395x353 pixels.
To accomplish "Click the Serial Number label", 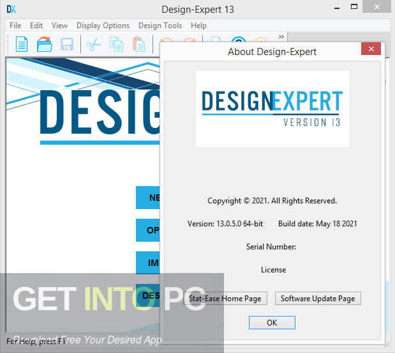I will click(x=271, y=247).
